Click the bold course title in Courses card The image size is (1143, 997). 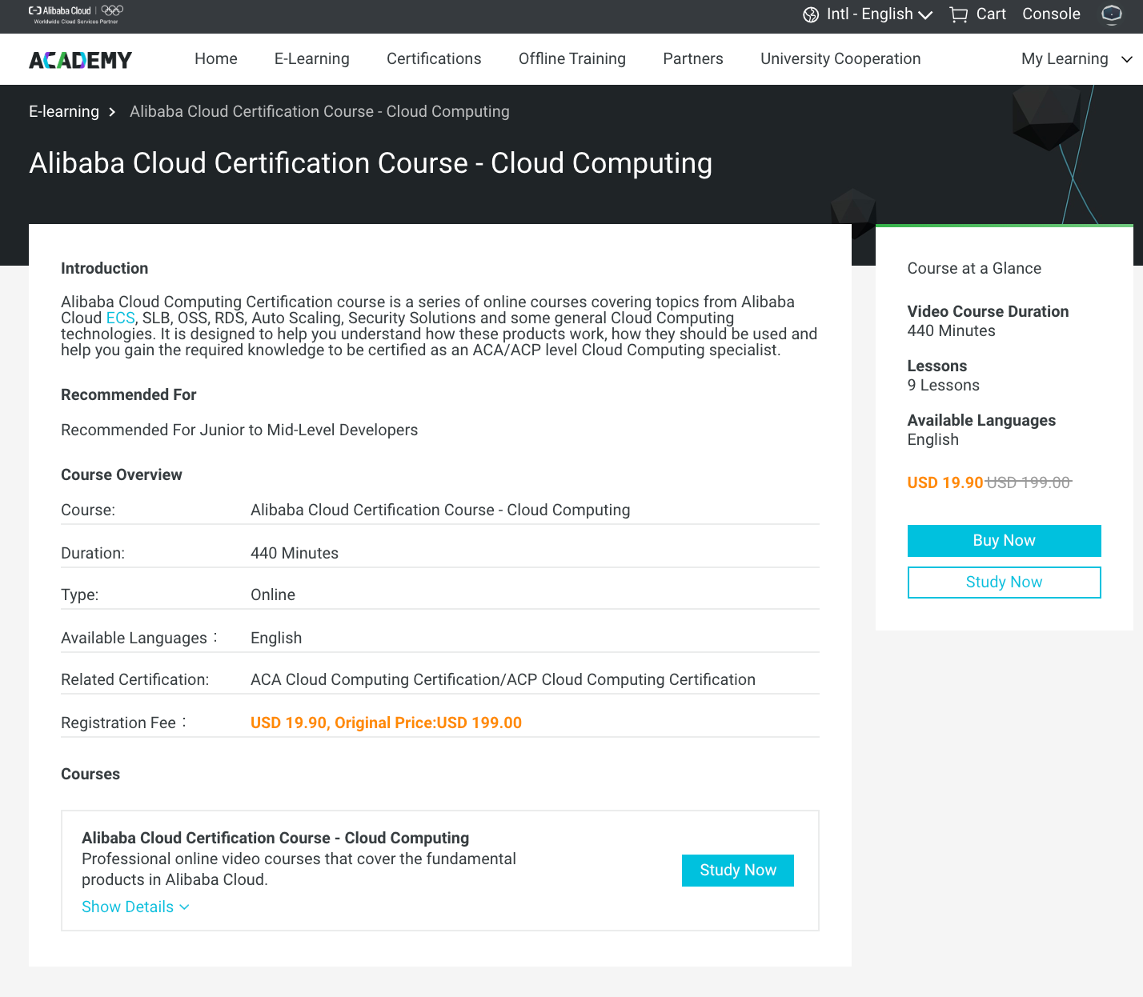[x=275, y=838]
